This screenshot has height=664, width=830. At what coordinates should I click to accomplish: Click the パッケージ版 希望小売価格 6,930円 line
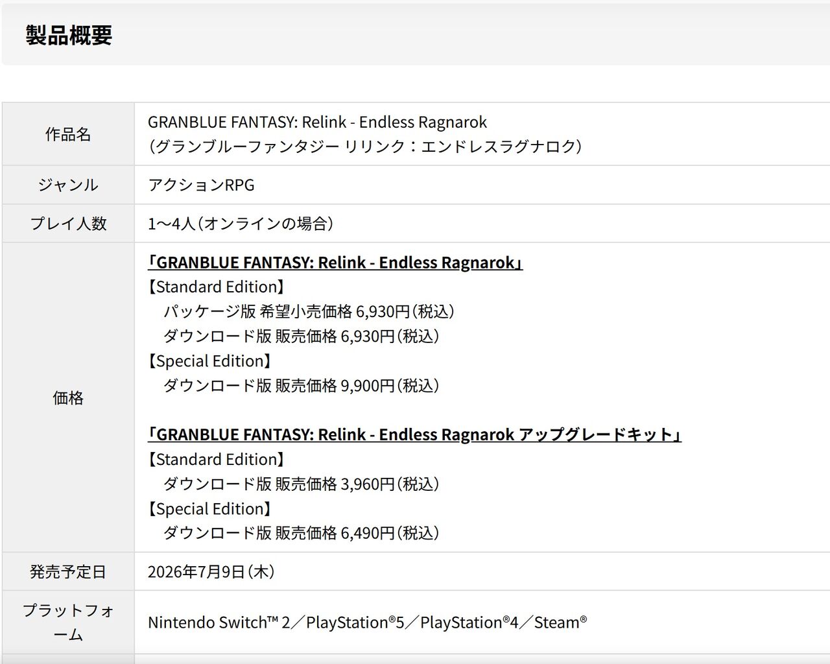(309, 312)
